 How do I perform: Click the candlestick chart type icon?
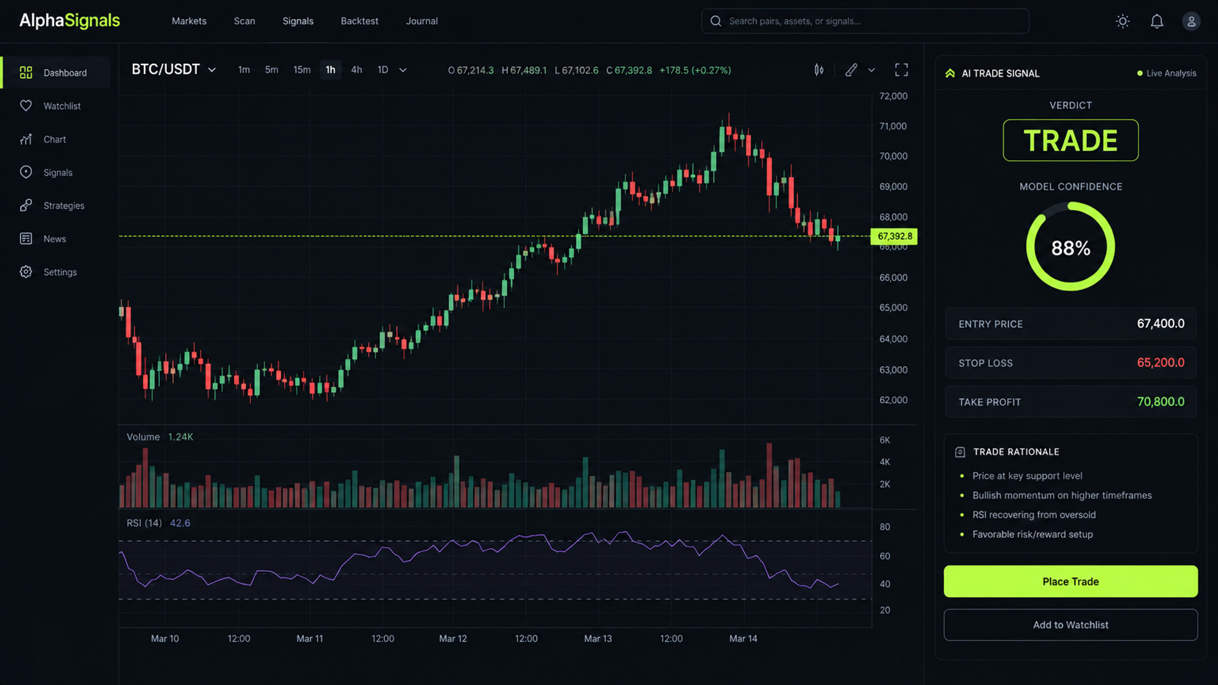(818, 70)
